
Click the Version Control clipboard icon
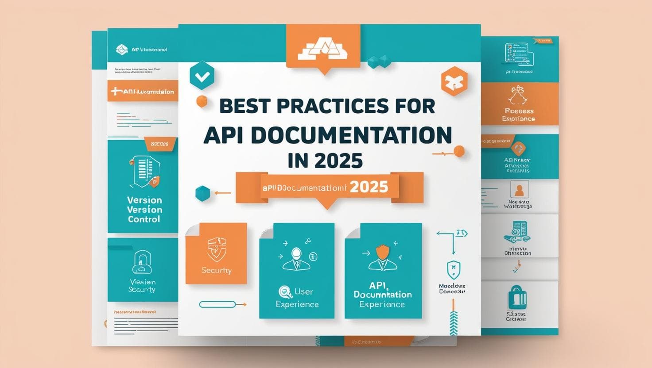(x=144, y=170)
